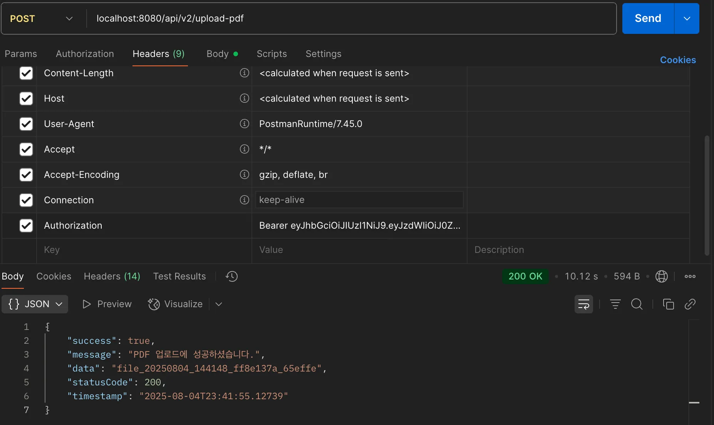Open the response Cookies tab
The height and width of the screenshot is (425, 714).
tap(54, 276)
